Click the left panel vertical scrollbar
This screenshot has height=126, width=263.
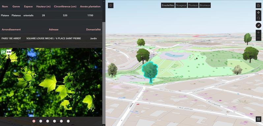click(104, 73)
